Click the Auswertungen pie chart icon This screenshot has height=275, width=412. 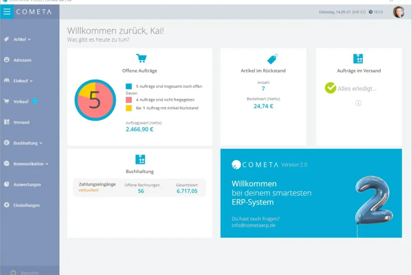pyautogui.click(x=6, y=184)
